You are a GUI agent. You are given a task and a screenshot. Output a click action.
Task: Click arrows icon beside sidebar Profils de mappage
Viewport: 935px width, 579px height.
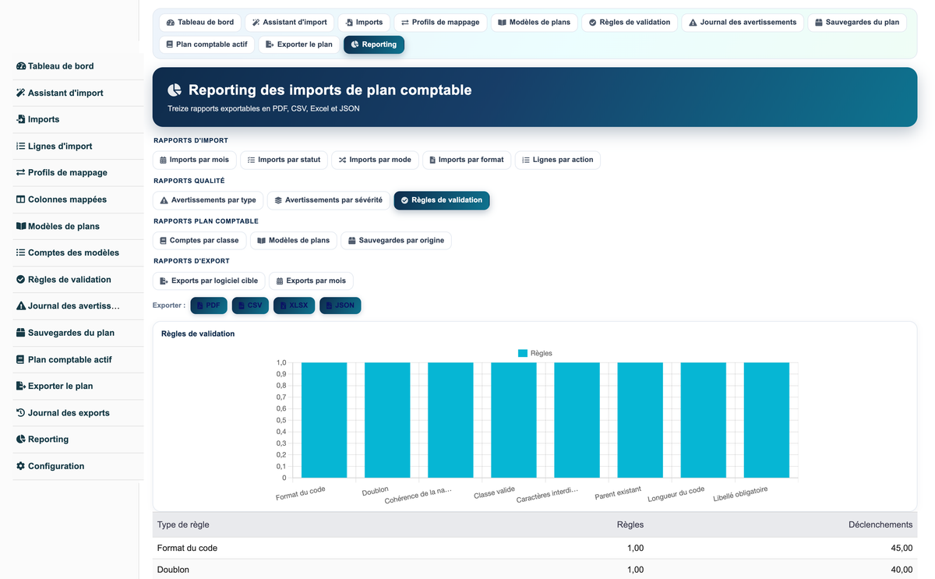pyautogui.click(x=21, y=172)
